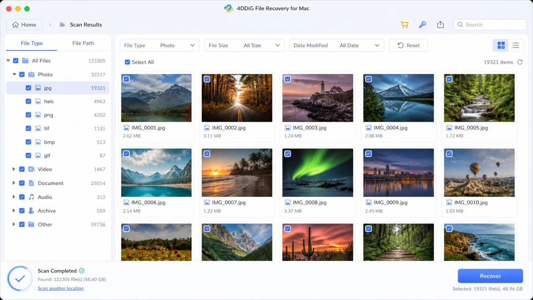Open the IMG_0002.jpg forest road thumbnail
The height and width of the screenshot is (300, 533).
point(237,98)
